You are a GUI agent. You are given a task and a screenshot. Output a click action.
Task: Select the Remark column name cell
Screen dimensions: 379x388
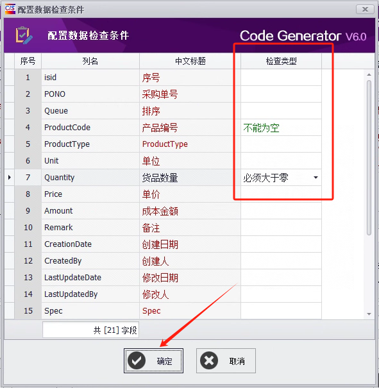pos(90,228)
